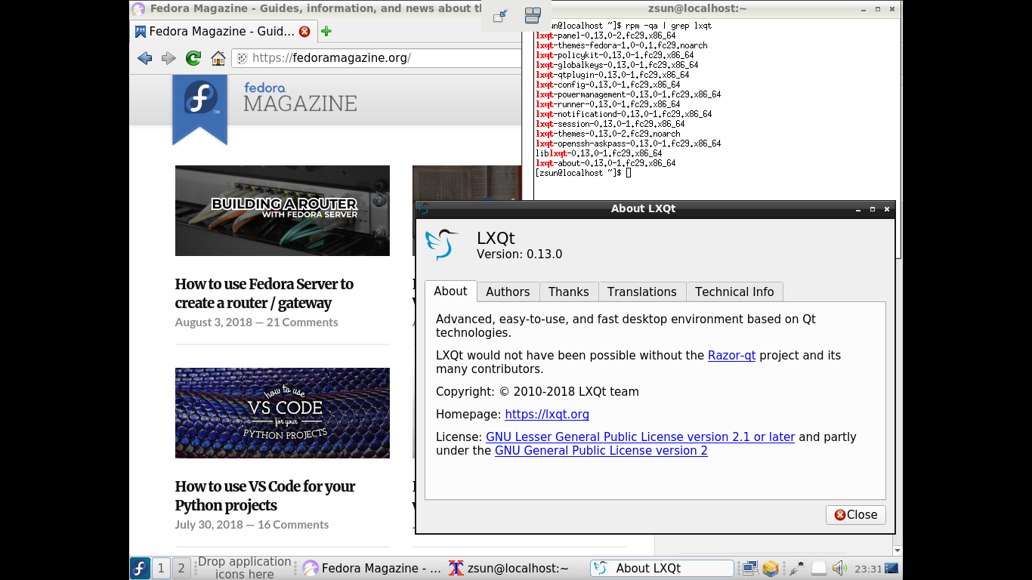Click the terminal title zsun@localhost:~
Image resolution: width=1032 pixels, height=580 pixels.
(x=697, y=9)
